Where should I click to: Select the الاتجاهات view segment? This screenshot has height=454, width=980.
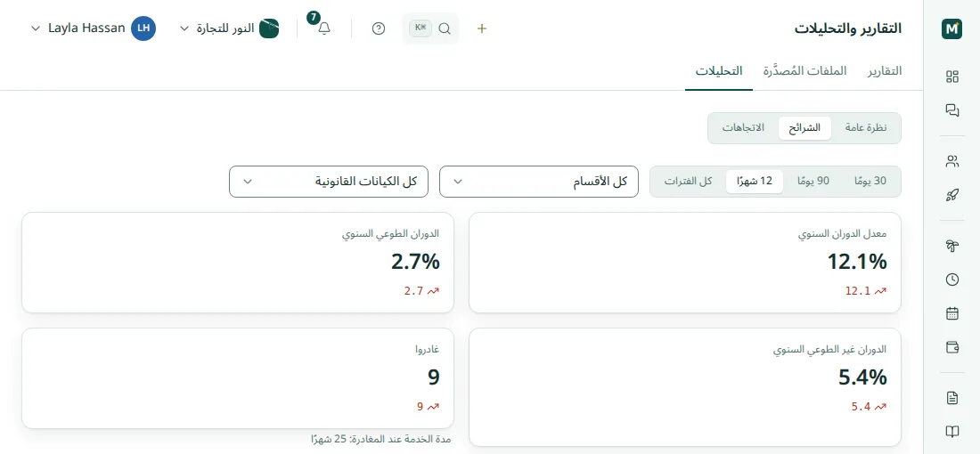point(743,128)
